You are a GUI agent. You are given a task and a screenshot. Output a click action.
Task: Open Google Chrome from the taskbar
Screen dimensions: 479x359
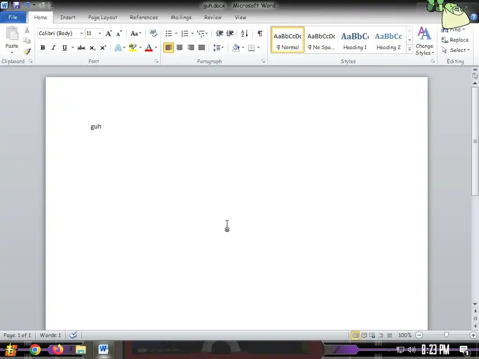click(35, 350)
